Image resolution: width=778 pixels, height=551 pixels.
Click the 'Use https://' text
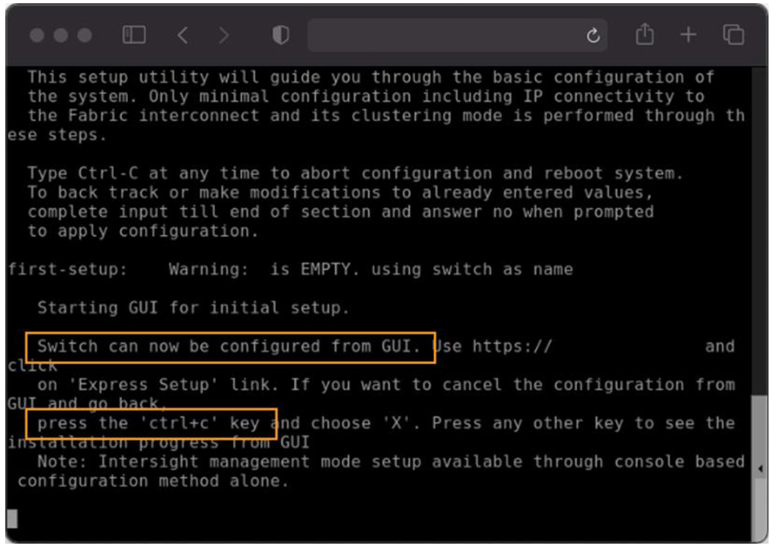(x=492, y=346)
